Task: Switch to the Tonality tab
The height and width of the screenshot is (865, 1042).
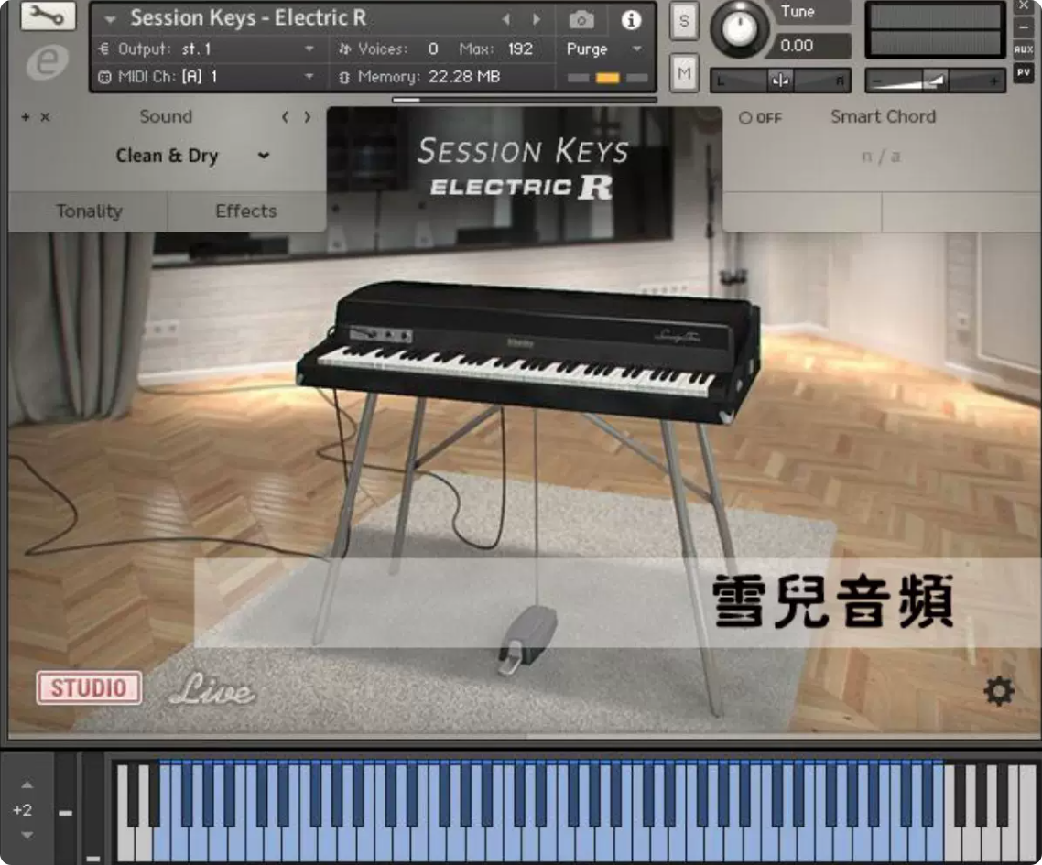Action: pos(89,211)
